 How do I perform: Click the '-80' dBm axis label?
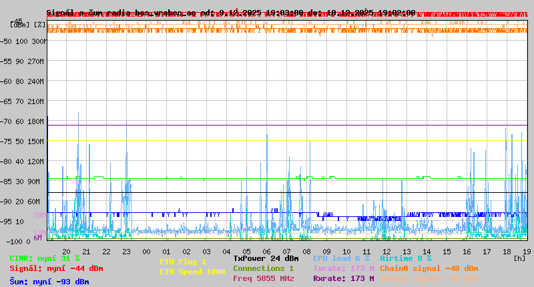click(x=6, y=162)
